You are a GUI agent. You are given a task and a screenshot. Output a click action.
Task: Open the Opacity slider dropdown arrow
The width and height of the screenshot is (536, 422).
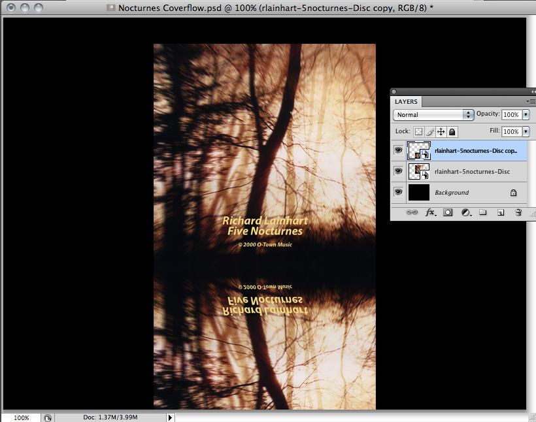pyautogui.click(x=526, y=114)
